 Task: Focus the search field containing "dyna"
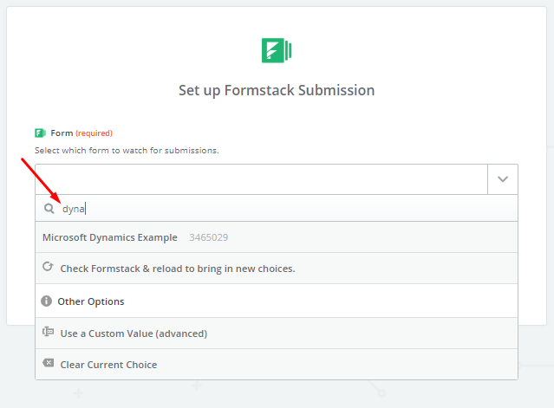[277, 209]
